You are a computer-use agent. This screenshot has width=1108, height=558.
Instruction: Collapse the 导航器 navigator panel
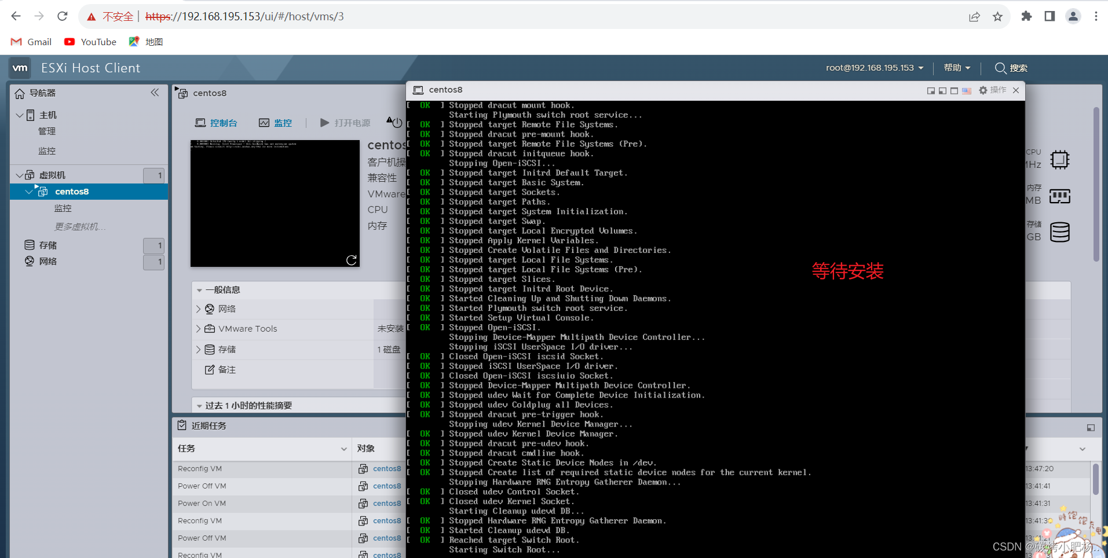[155, 93]
